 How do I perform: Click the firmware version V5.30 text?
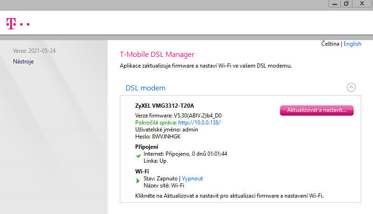pyautogui.click(x=198, y=116)
